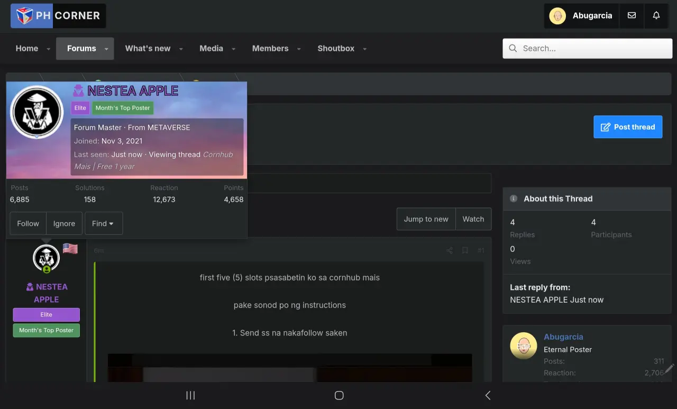The width and height of the screenshot is (677, 409).
Task: Open NESTEA APPLE name in post sidebar
Action: (47, 293)
